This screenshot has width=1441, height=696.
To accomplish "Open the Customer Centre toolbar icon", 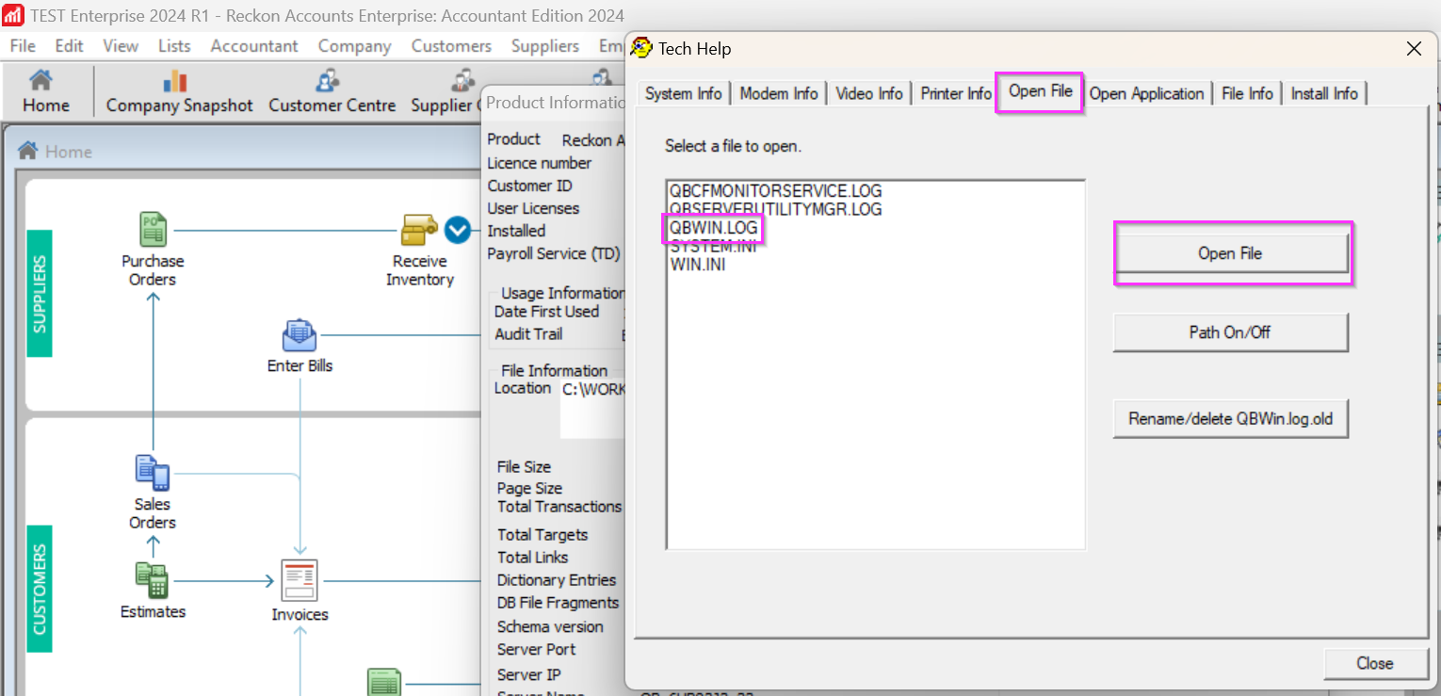I will 332,91.
